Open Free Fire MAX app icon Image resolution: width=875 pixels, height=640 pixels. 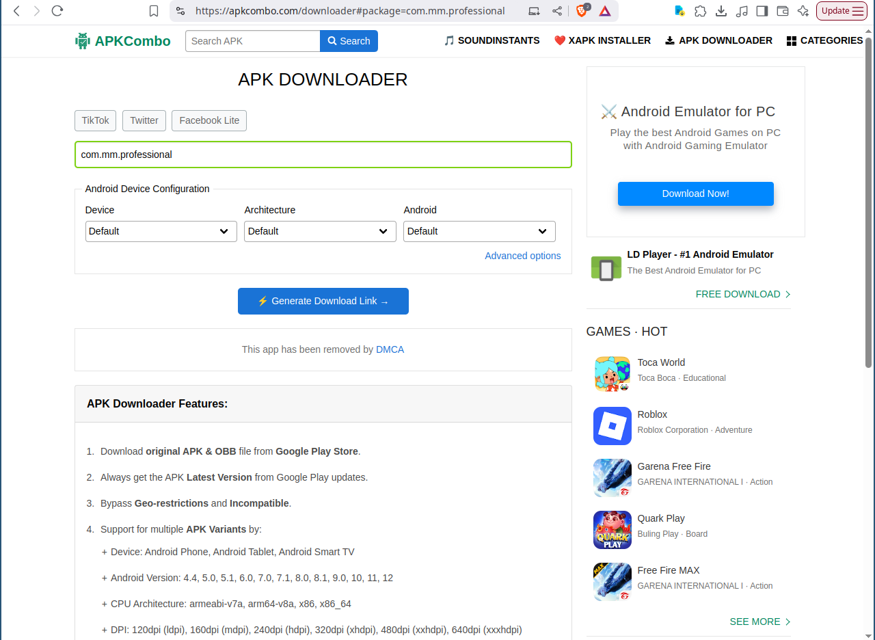pyautogui.click(x=612, y=582)
